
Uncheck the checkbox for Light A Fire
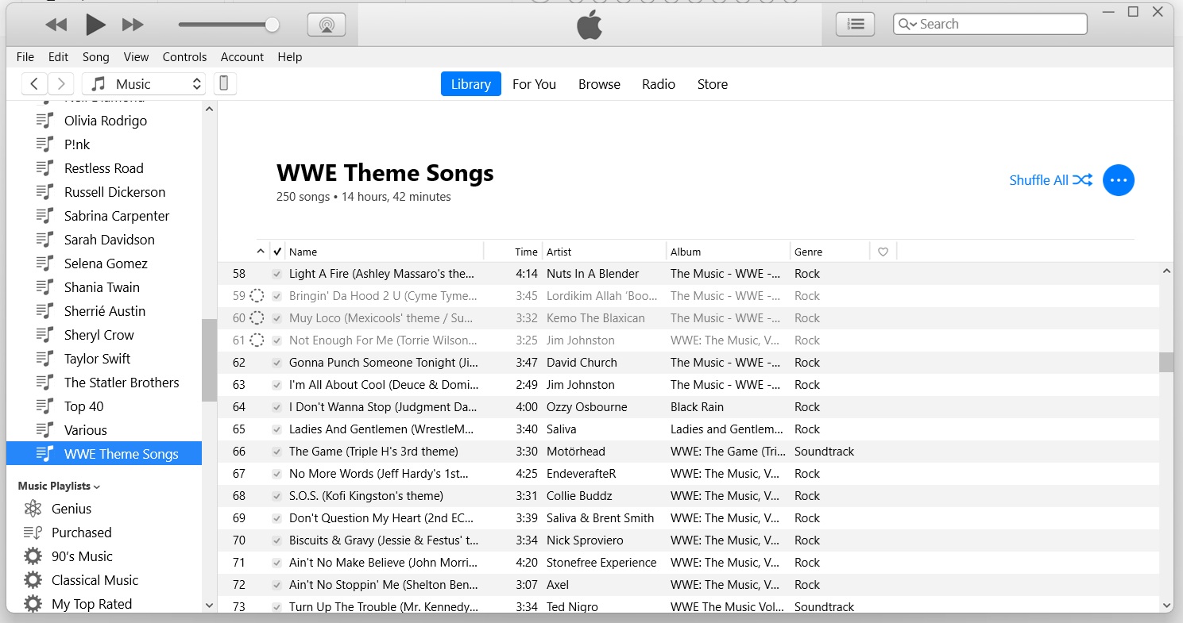(276, 274)
